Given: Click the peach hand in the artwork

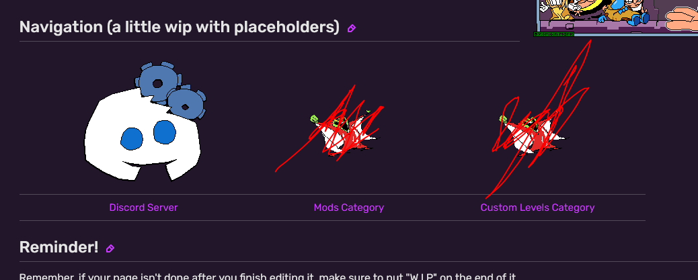Looking at the screenshot, I should 683,16.
